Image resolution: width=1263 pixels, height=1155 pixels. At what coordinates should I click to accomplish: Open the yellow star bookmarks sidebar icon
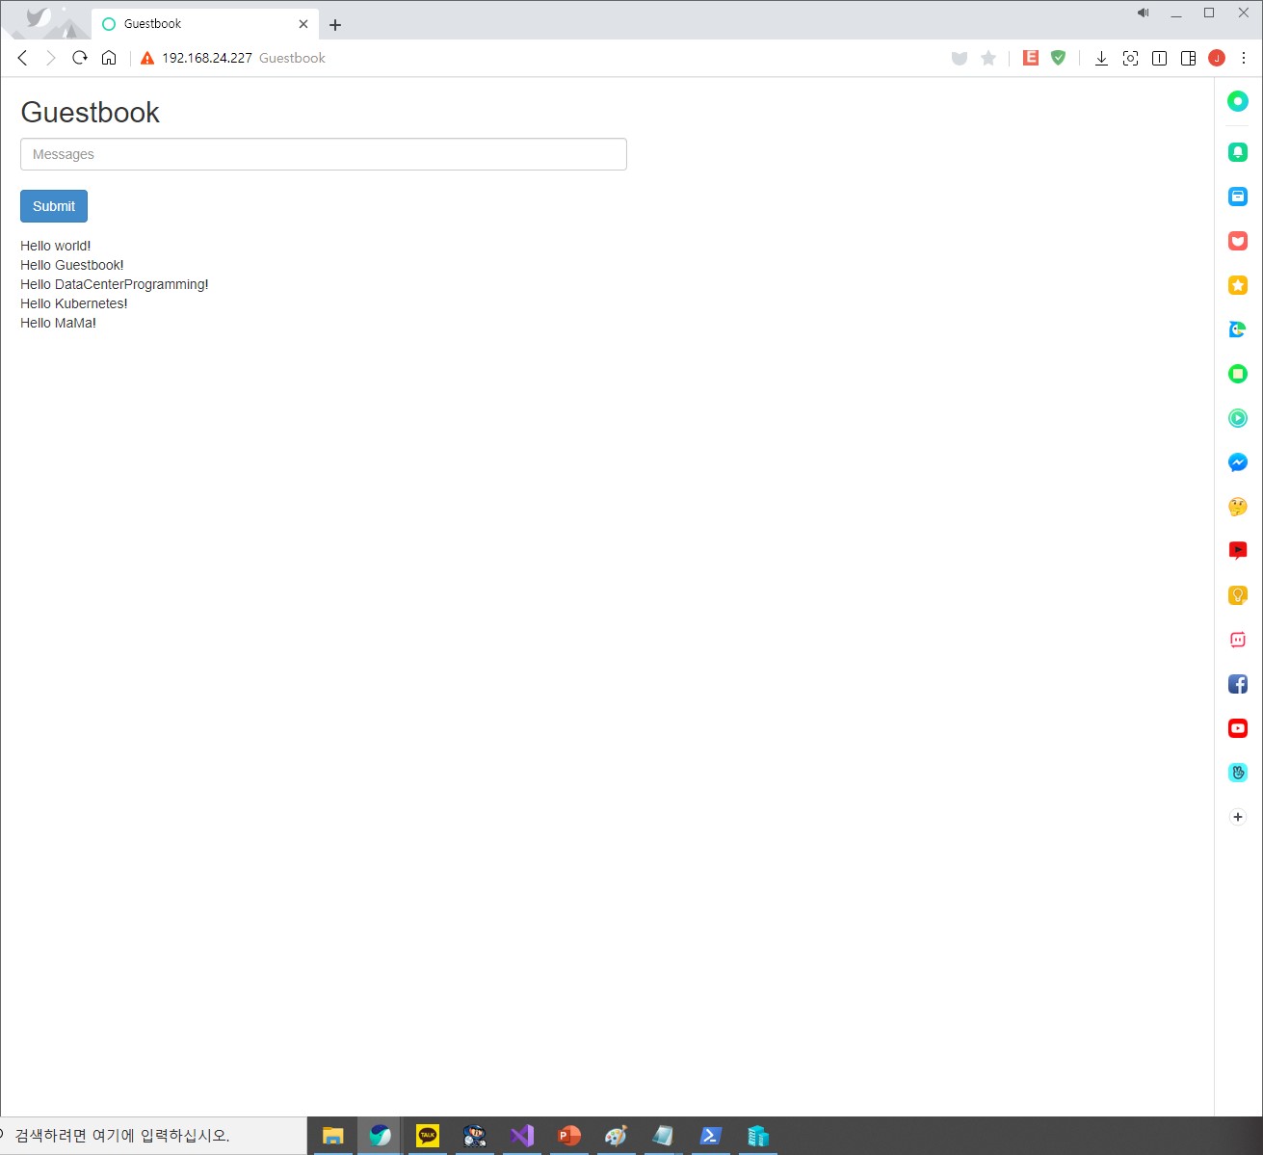point(1238,285)
